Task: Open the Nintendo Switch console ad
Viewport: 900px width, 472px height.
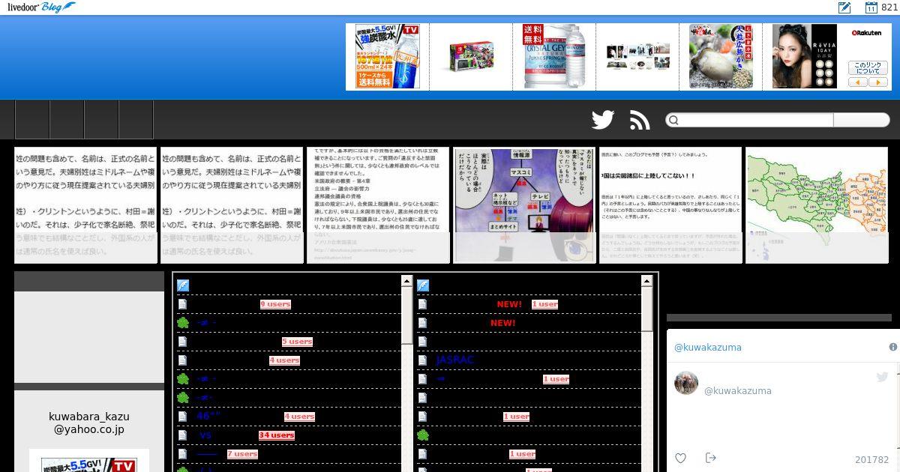Action: coord(471,56)
